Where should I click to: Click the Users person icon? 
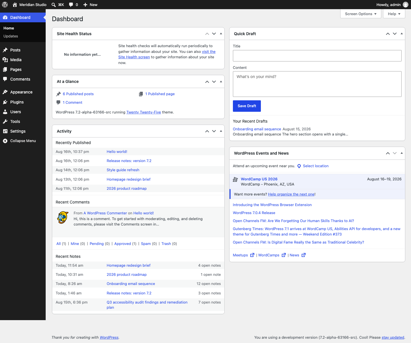point(5,112)
